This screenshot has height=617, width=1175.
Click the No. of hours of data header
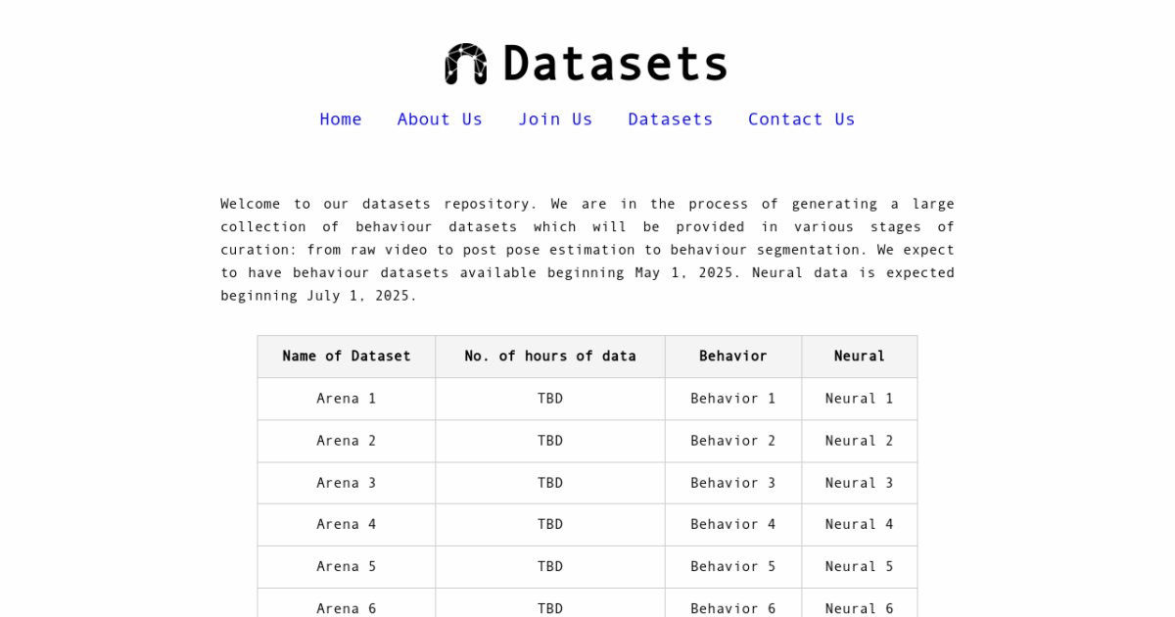550,356
